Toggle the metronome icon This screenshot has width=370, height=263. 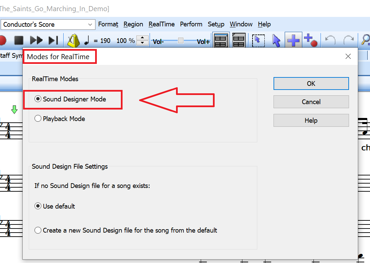pos(73,41)
